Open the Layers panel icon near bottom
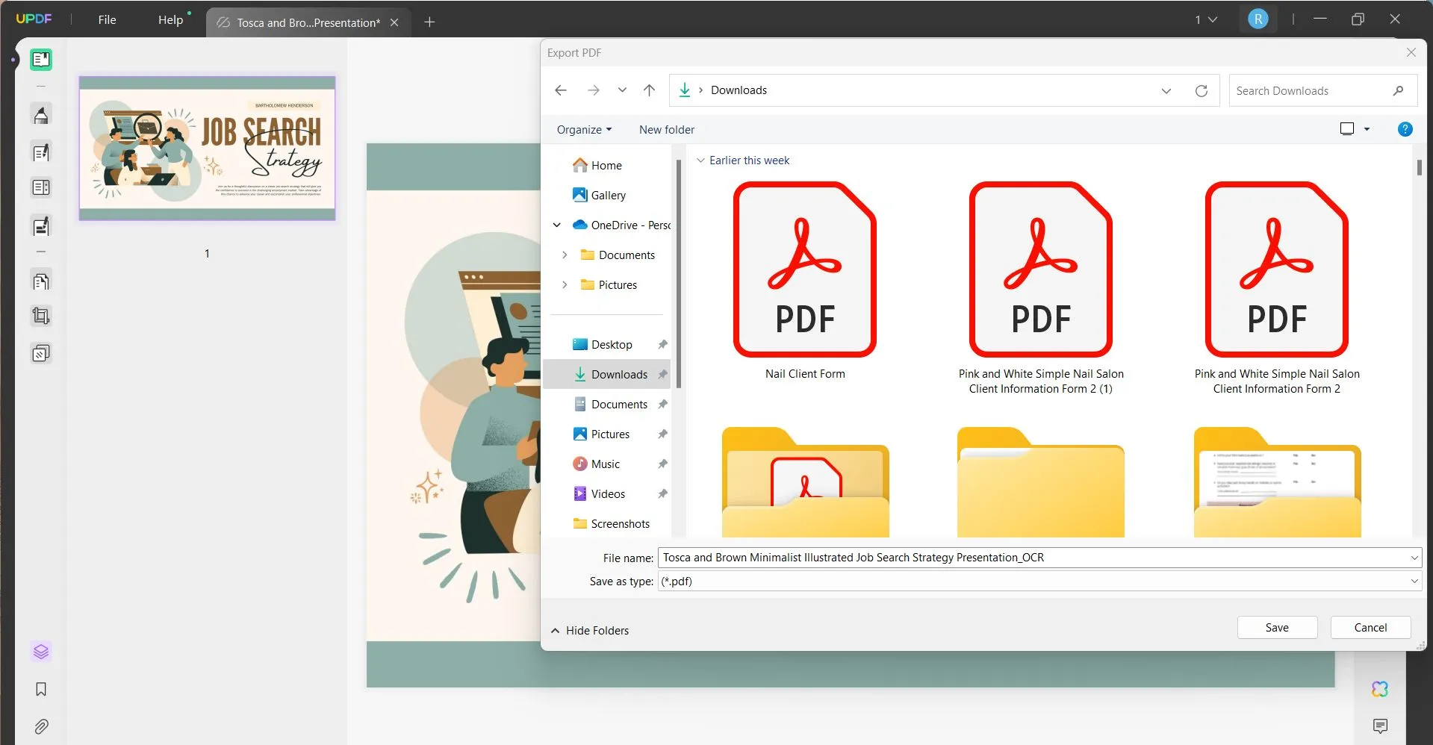This screenshot has height=745, width=1433. pyautogui.click(x=40, y=652)
